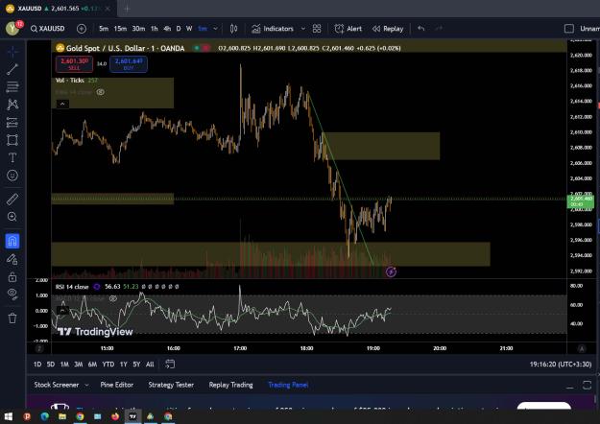This screenshot has width=600, height=424.
Task: Collapse the indicator legend chevron on chart
Action: [62, 104]
